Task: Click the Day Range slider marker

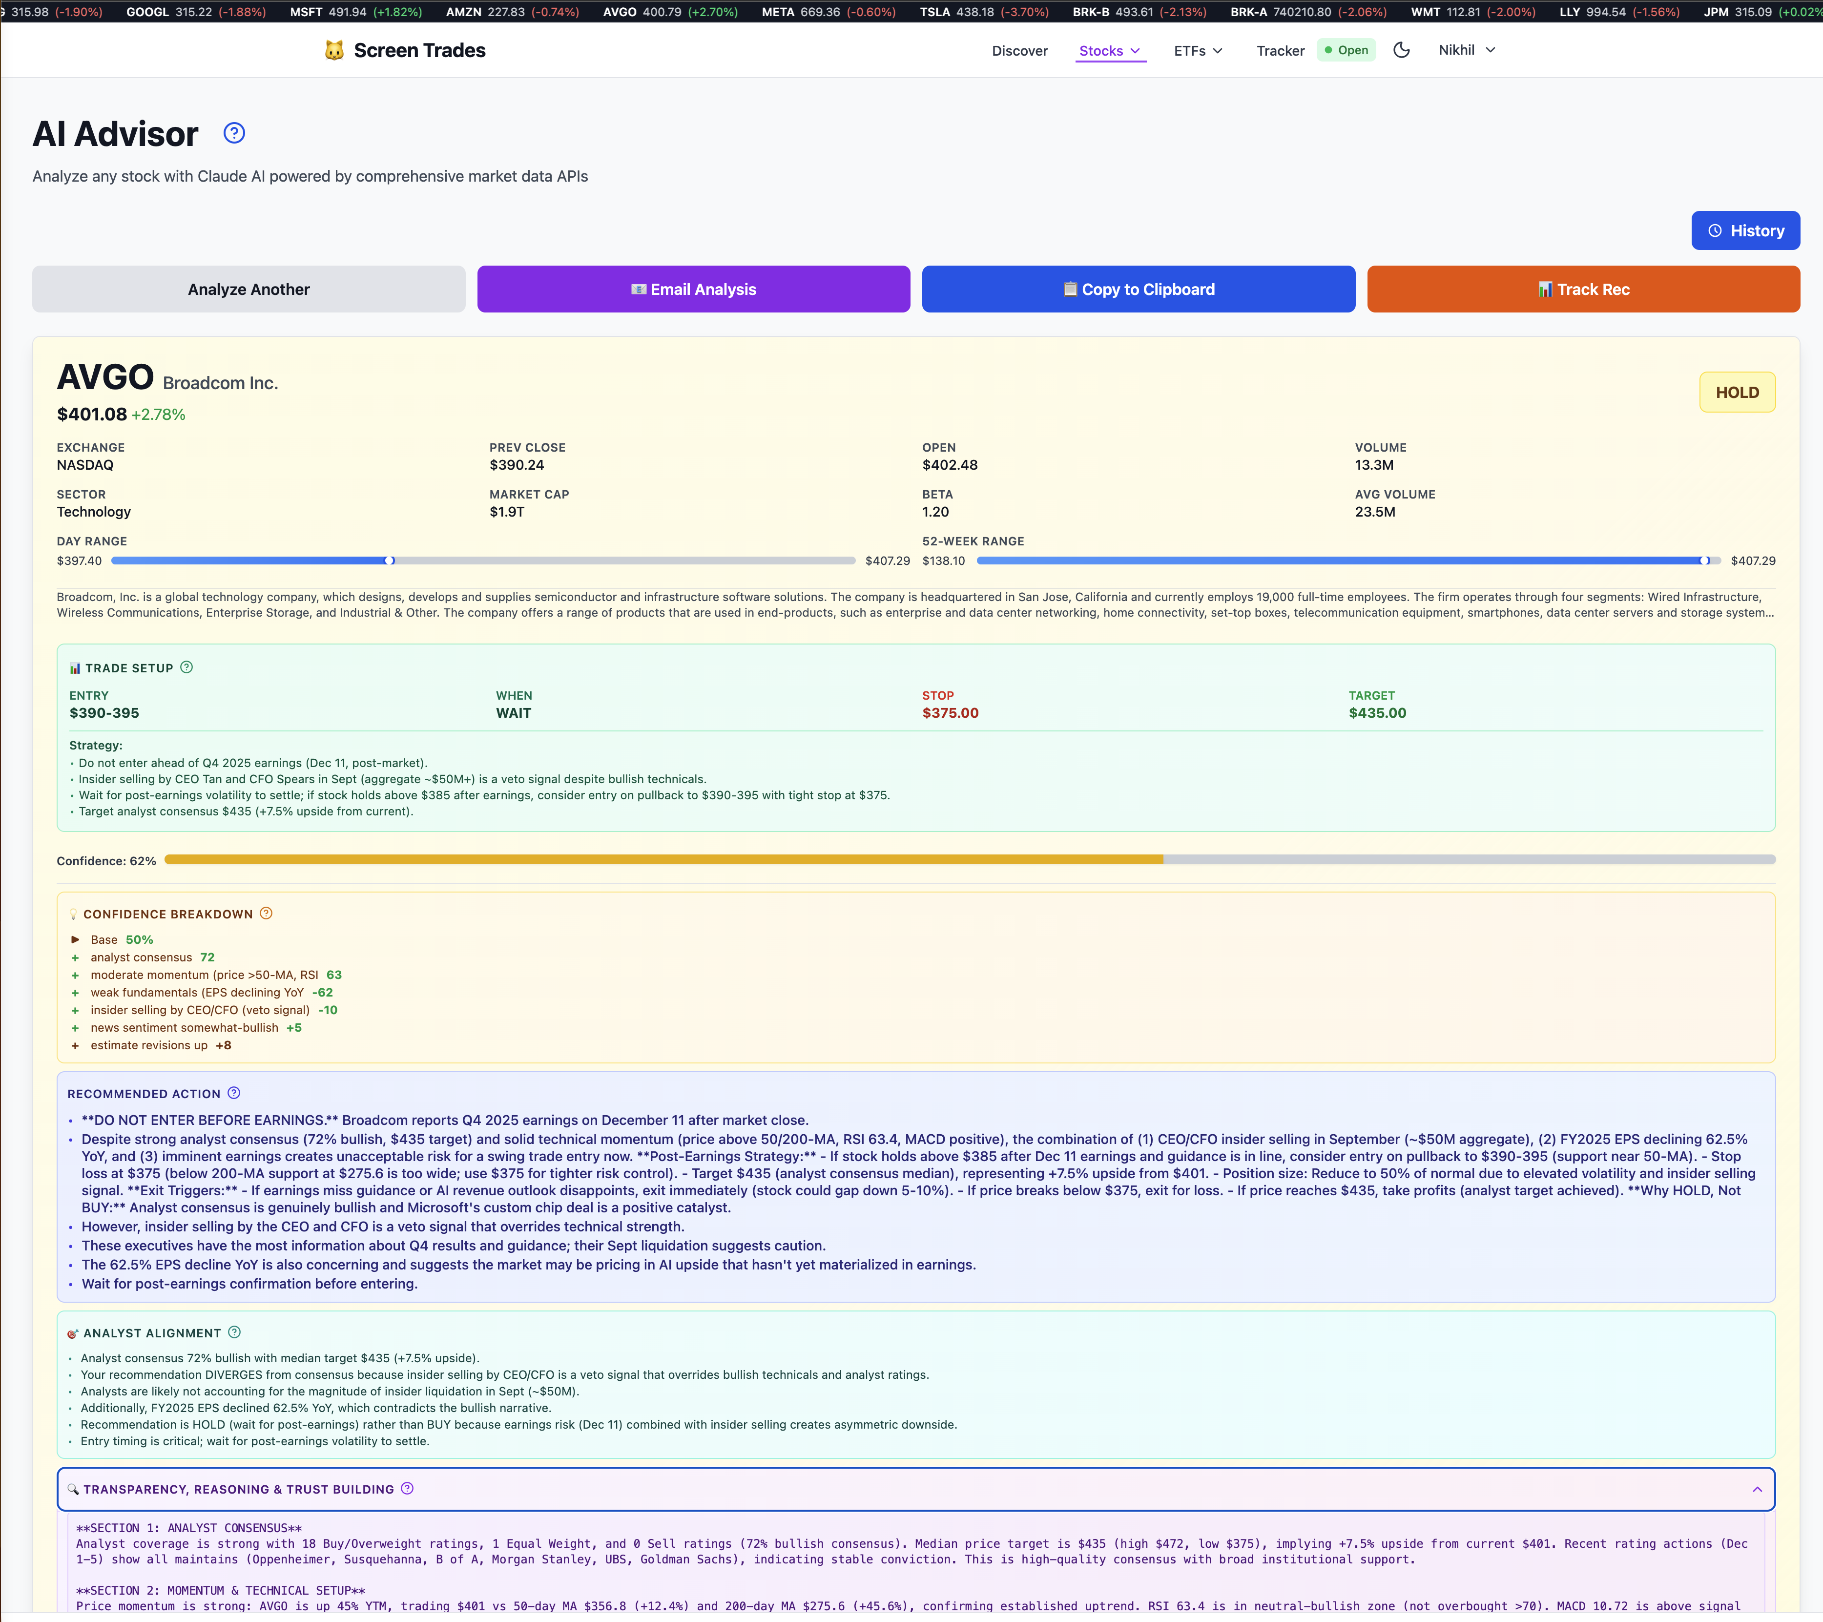Action: [x=390, y=561]
